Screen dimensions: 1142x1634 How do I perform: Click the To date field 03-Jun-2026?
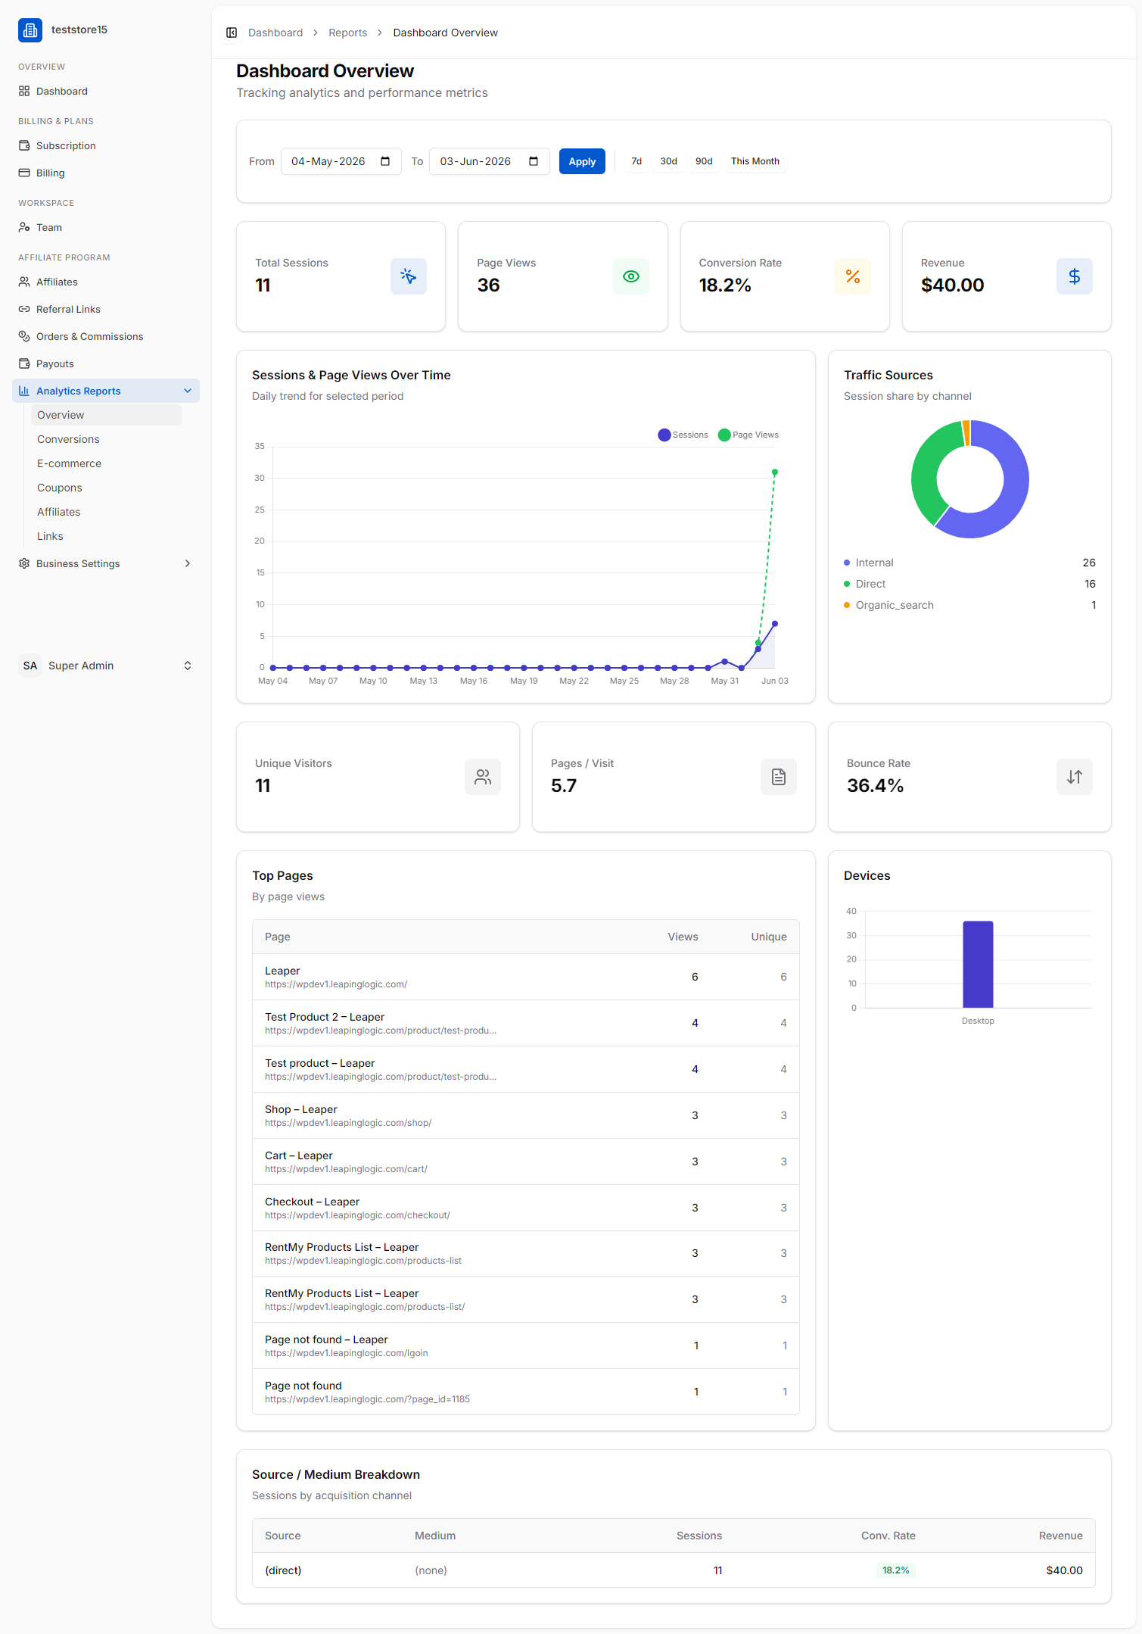pos(489,161)
